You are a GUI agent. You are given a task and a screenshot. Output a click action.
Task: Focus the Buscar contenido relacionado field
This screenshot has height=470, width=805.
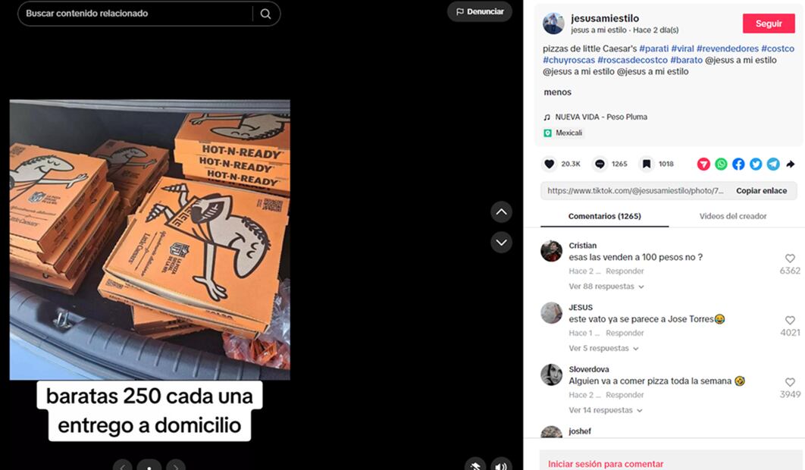pyautogui.click(x=136, y=14)
